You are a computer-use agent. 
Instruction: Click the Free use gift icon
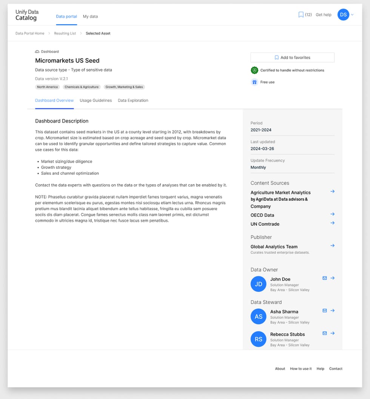click(x=254, y=82)
